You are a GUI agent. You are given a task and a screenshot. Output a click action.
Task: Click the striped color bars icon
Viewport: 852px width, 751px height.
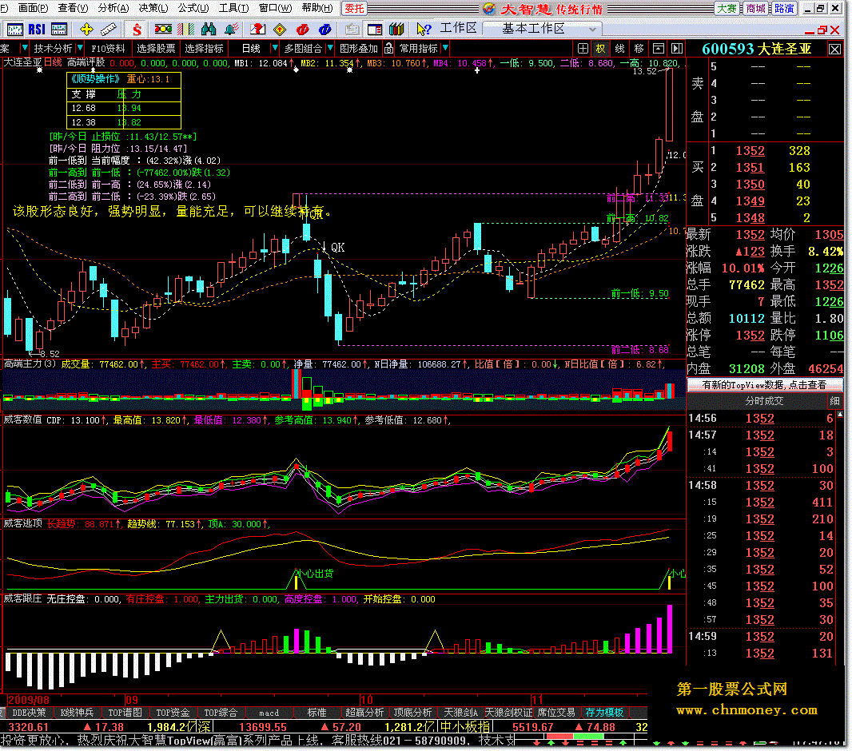[x=186, y=30]
